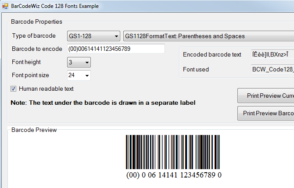
Task: Click the Font point size dropdown arrow
Action: [87, 75]
